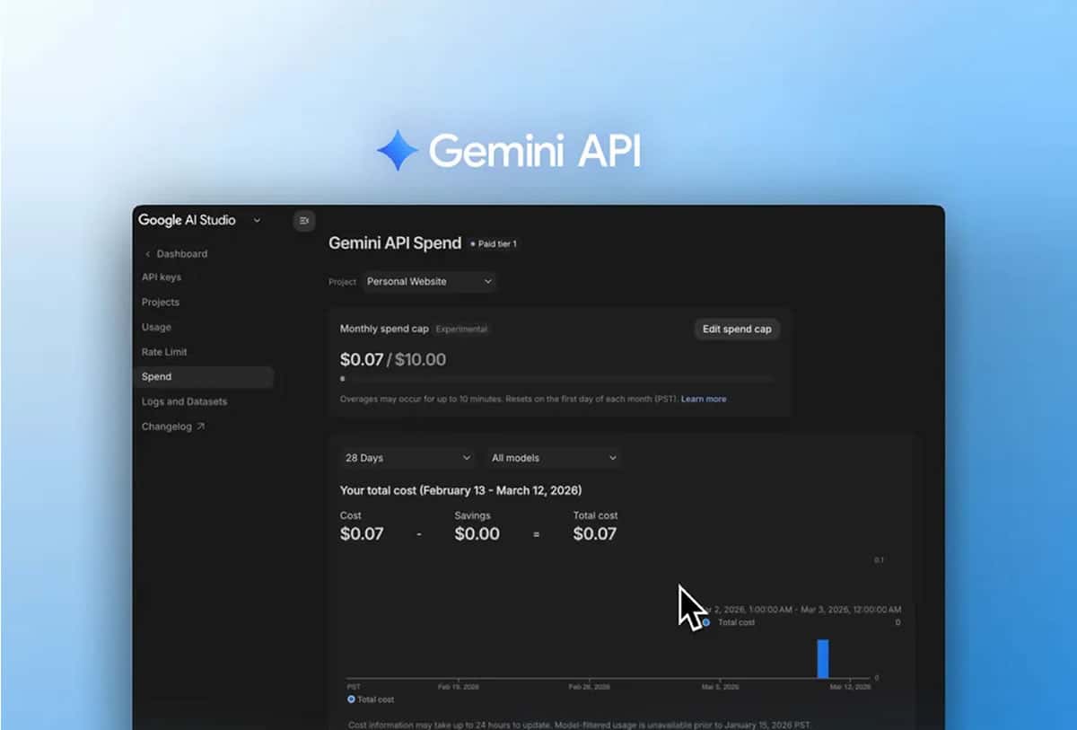Select Spend in the sidebar
Image resolution: width=1077 pixels, height=730 pixels.
click(156, 376)
